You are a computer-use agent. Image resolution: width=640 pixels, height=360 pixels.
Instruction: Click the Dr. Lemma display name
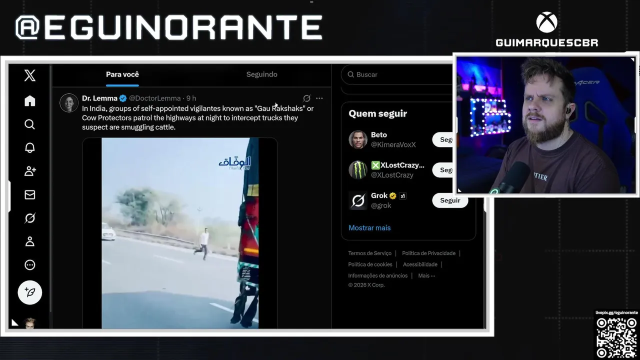tap(99, 98)
